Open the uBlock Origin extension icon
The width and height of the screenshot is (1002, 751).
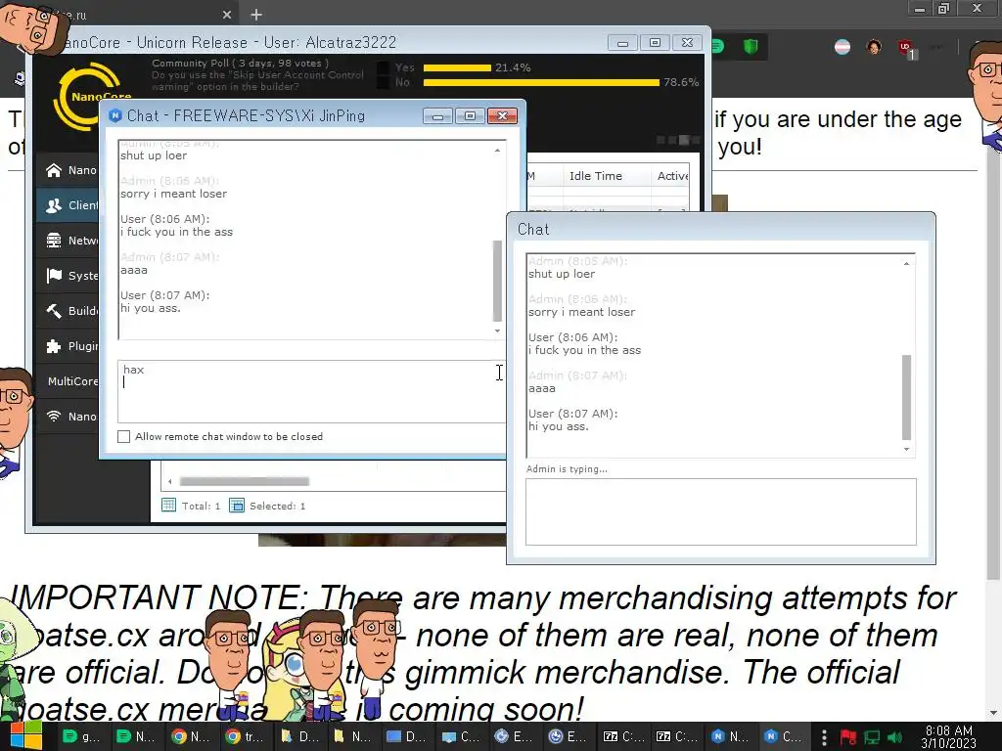905,47
